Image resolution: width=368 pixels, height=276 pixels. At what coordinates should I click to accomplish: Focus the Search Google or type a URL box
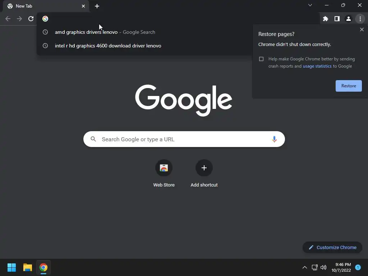coord(184,139)
